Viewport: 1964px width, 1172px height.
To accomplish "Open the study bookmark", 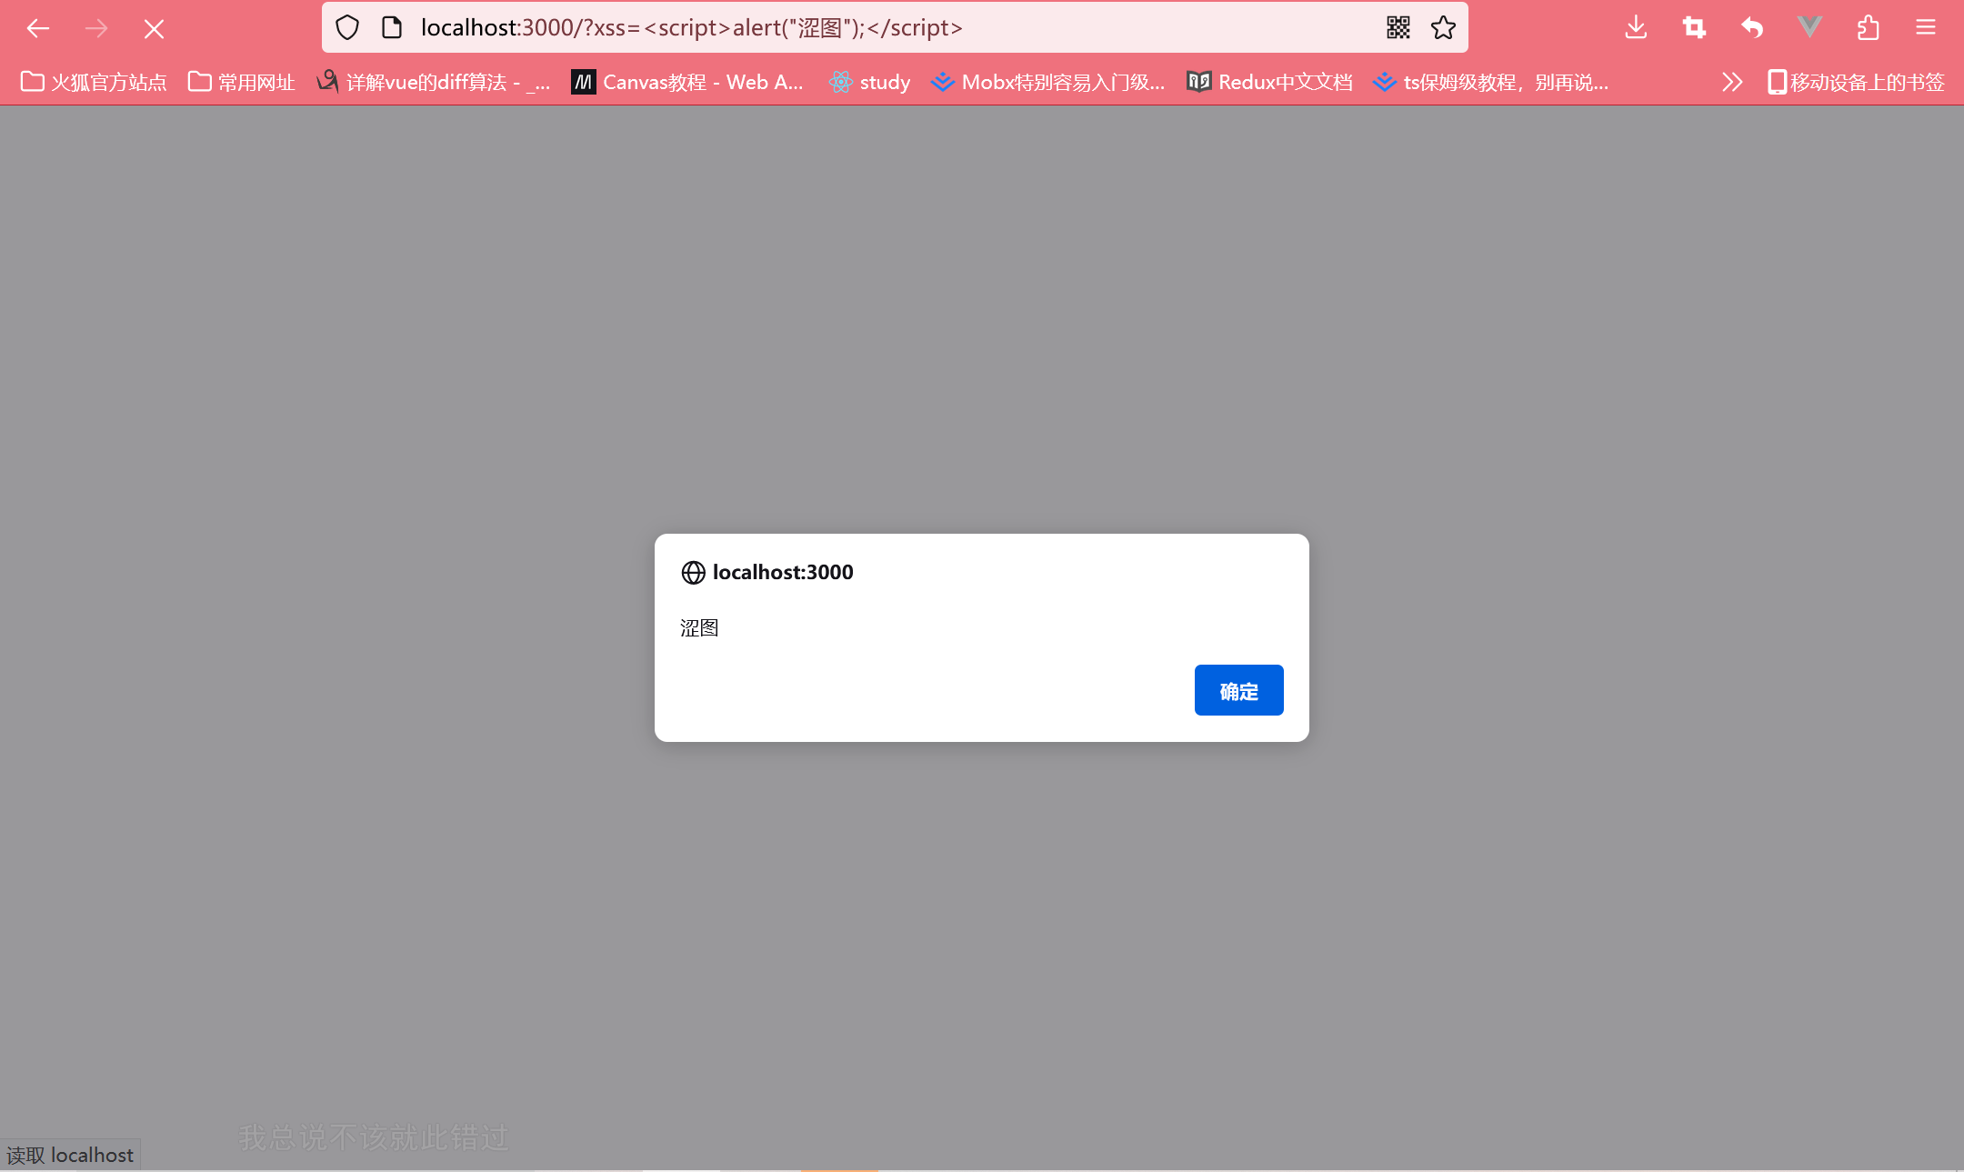I will click(870, 82).
